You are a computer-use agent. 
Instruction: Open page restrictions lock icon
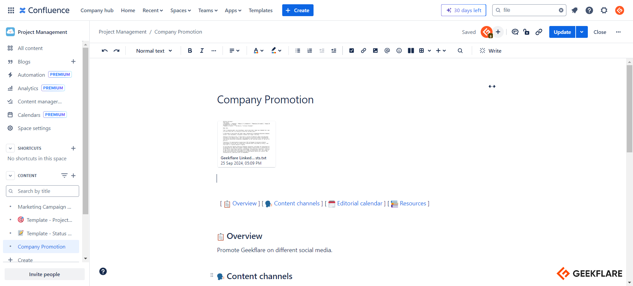point(527,32)
